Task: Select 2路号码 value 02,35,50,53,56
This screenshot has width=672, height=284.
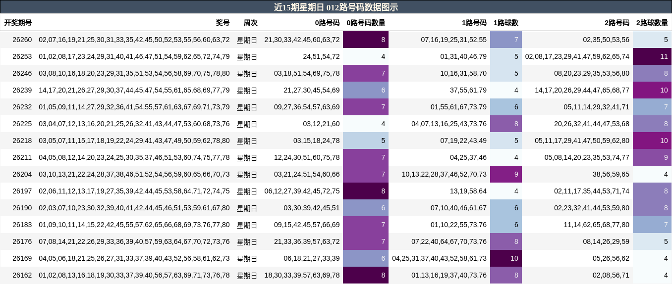Action: (606, 40)
